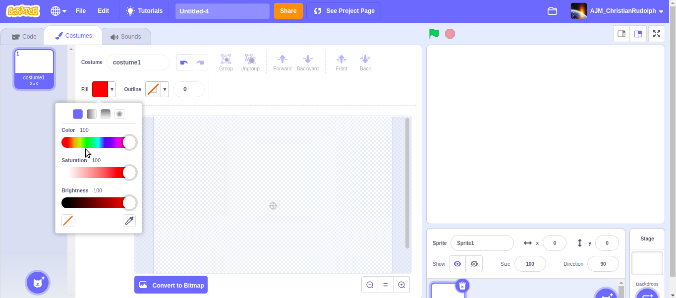Send the costume Backward one layer
Screen dimensions: 676x298
coord(307,61)
